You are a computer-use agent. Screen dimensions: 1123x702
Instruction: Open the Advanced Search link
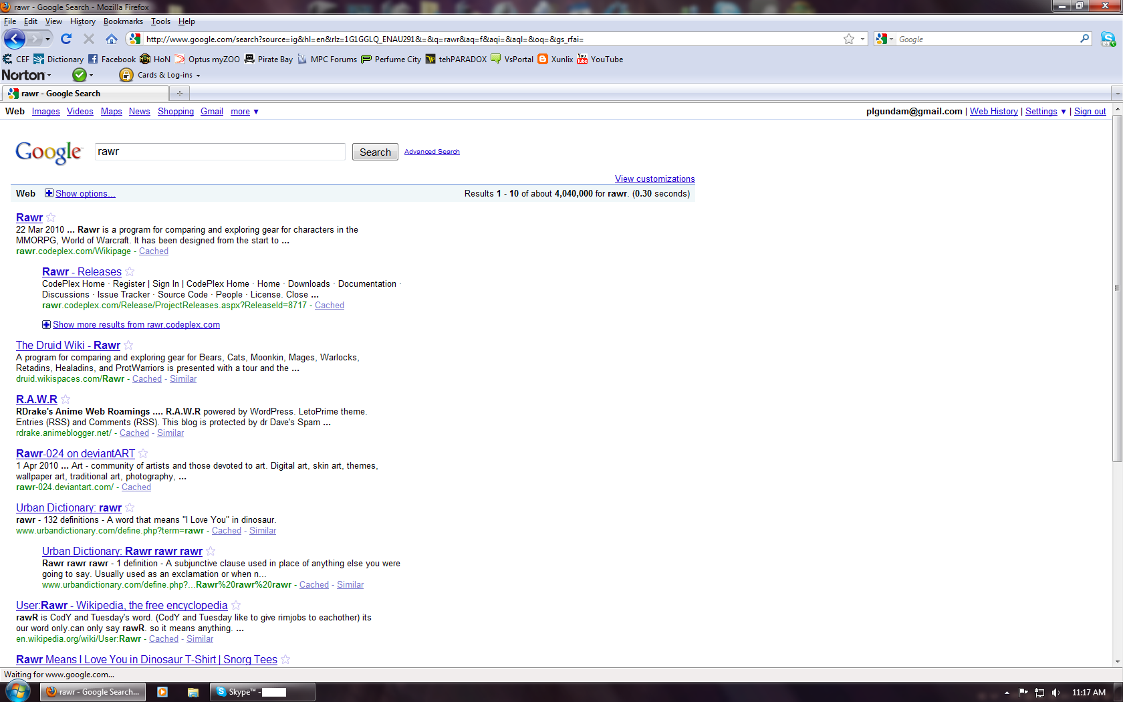click(432, 152)
